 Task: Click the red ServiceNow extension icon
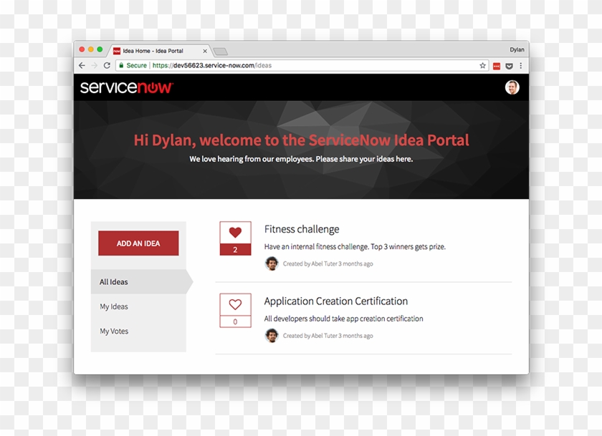(x=497, y=66)
